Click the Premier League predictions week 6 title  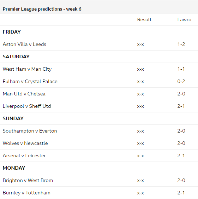(x=42, y=9)
